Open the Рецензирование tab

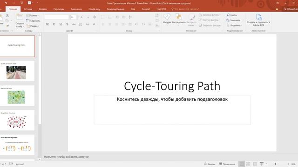(x=115, y=9)
